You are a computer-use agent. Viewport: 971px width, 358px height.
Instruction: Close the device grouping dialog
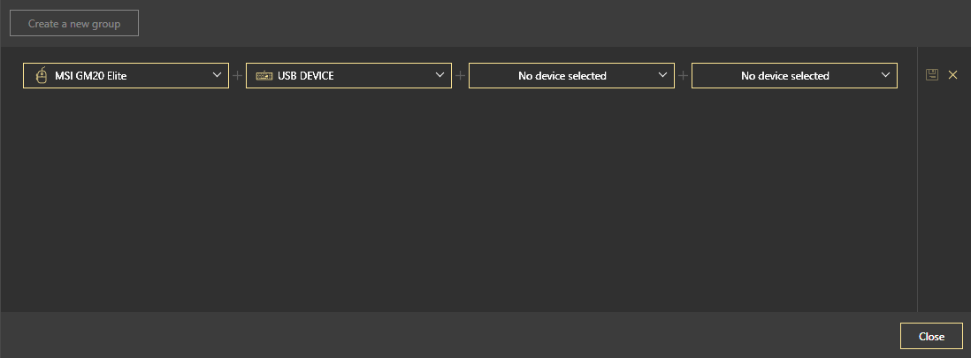[x=931, y=337]
